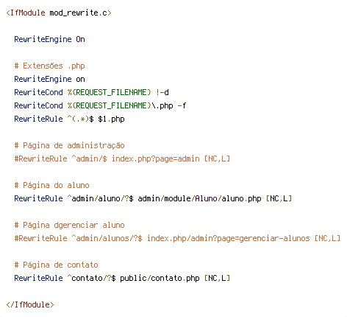This screenshot has height=317, width=347.
Task: Click the '# Página de contato' comment
Action: point(56,265)
